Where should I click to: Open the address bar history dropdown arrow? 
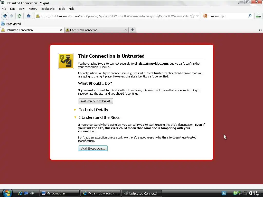click(x=198, y=16)
